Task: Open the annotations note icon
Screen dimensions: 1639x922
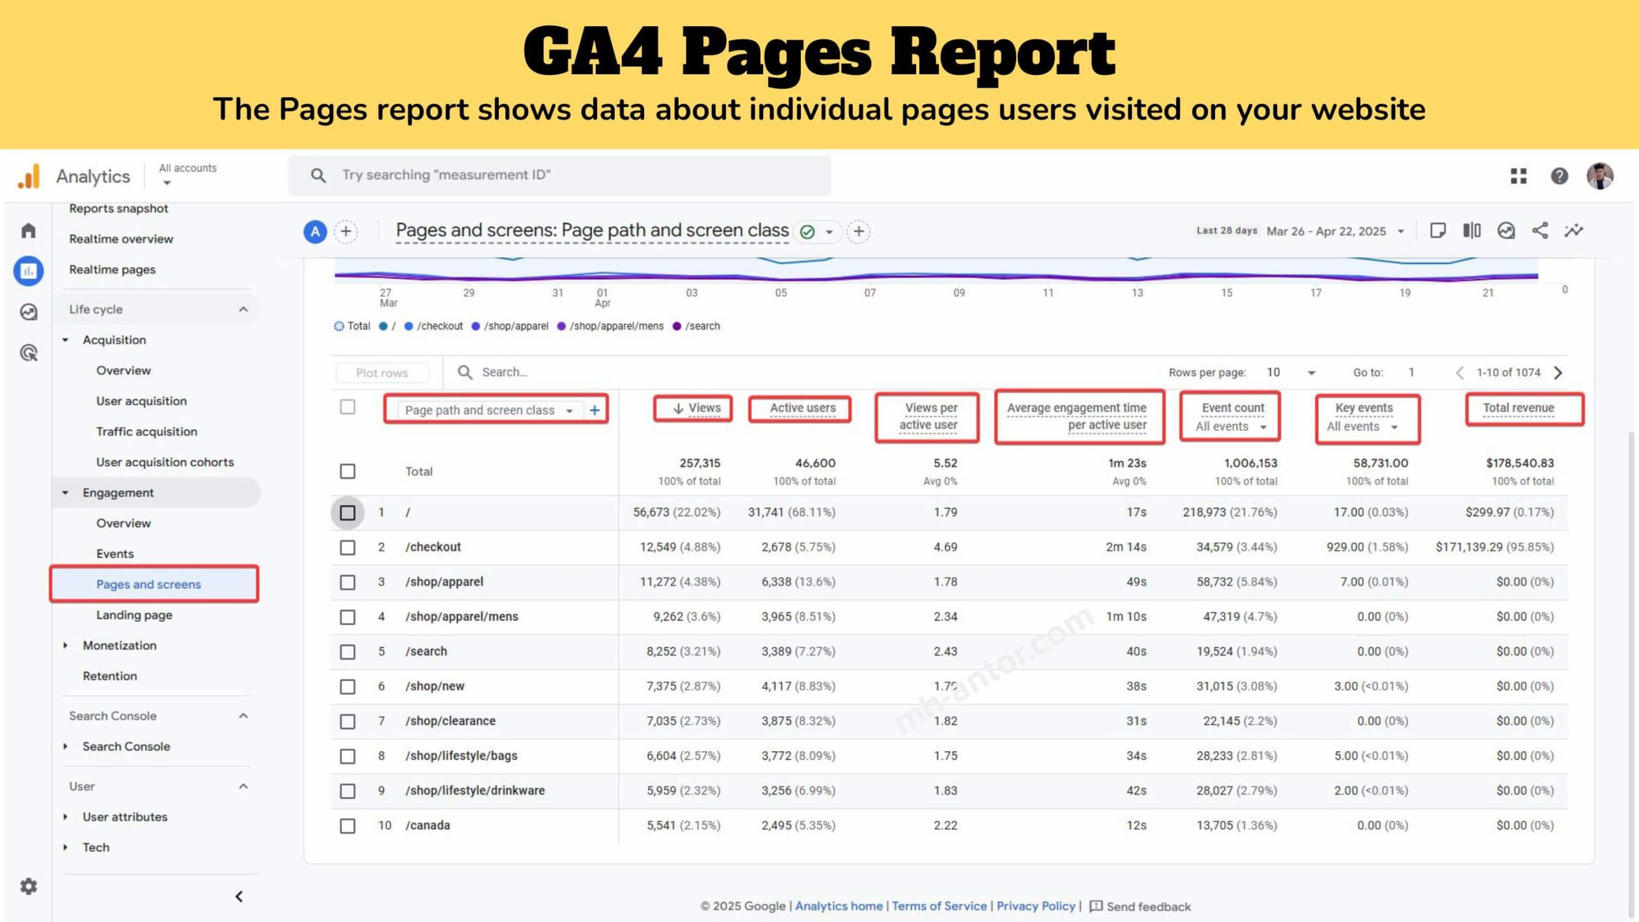Action: 1438,230
